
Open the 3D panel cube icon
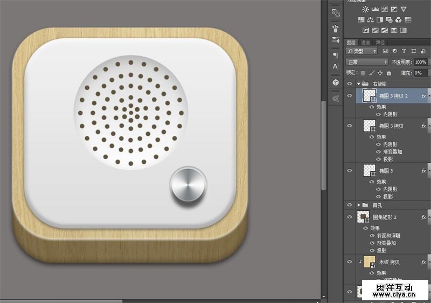336,82
